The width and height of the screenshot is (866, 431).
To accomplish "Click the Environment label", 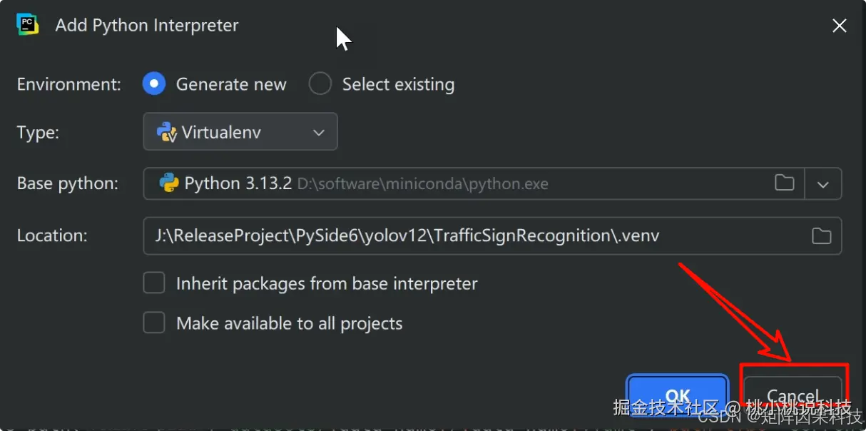I will pyautogui.click(x=69, y=84).
